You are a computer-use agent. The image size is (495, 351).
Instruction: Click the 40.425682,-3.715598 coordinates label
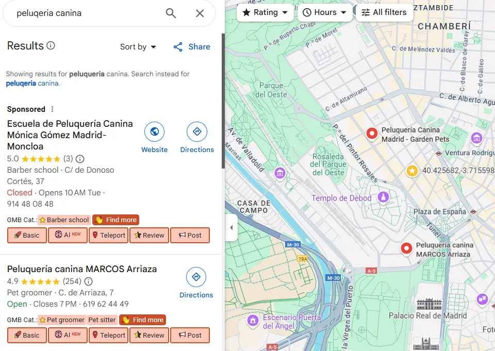(458, 171)
